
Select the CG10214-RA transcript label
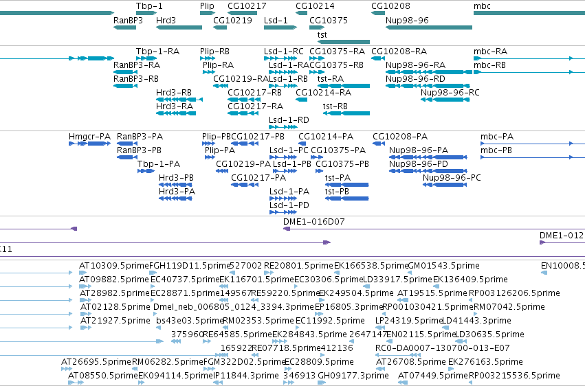[x=324, y=93]
